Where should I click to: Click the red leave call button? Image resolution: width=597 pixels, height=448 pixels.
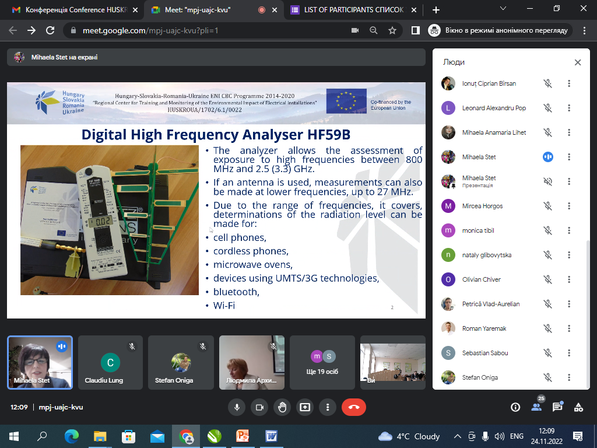(x=353, y=407)
